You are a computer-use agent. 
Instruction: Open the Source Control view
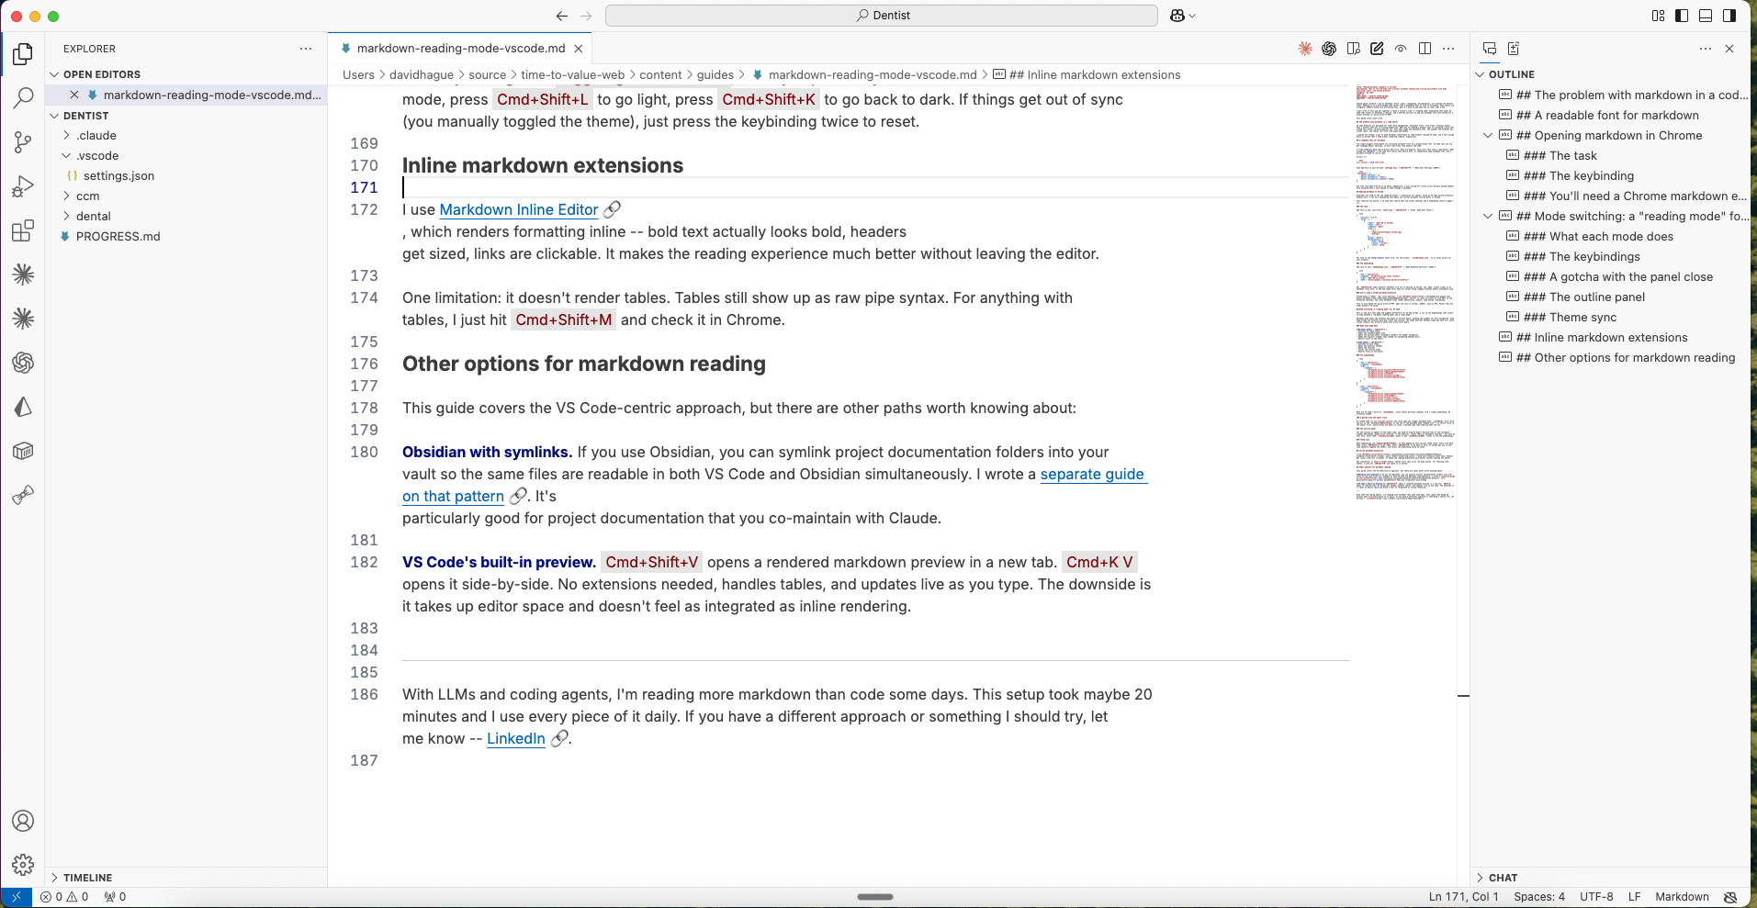[22, 142]
